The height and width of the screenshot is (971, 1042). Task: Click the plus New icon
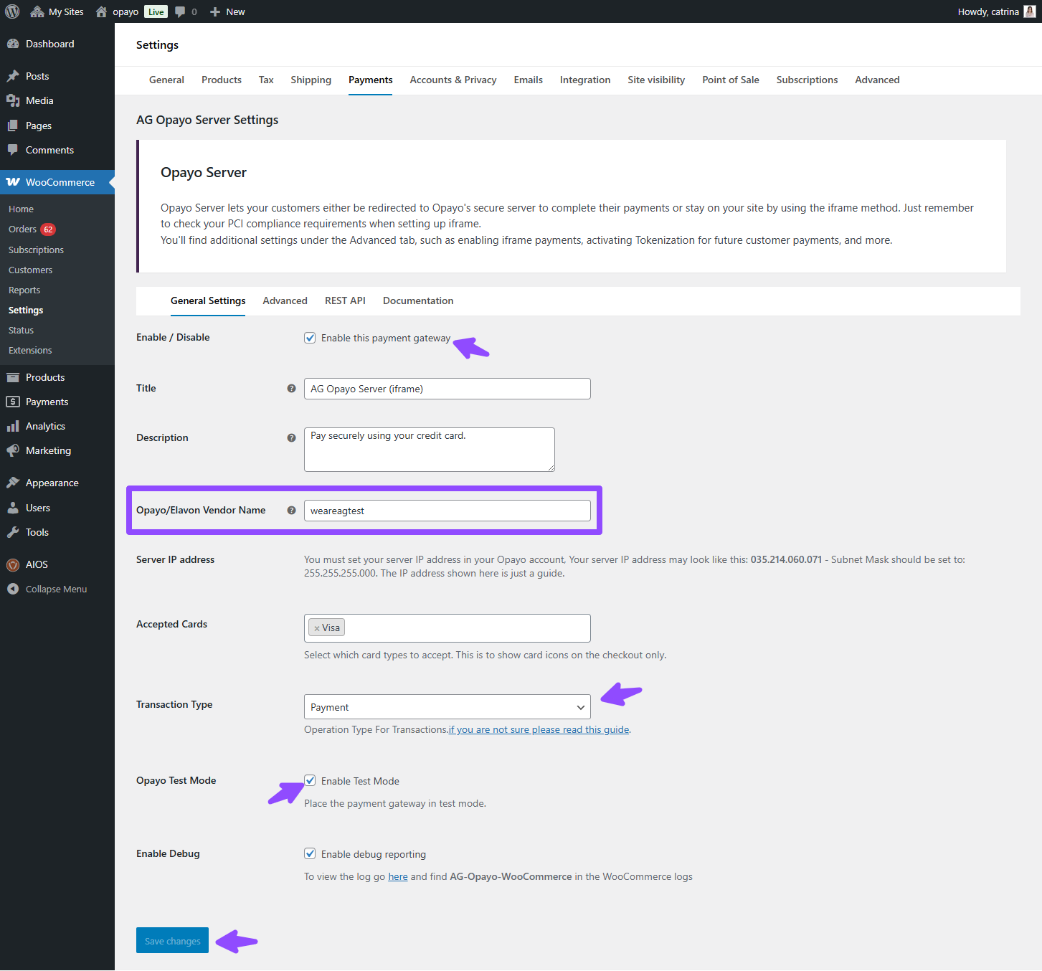[215, 12]
